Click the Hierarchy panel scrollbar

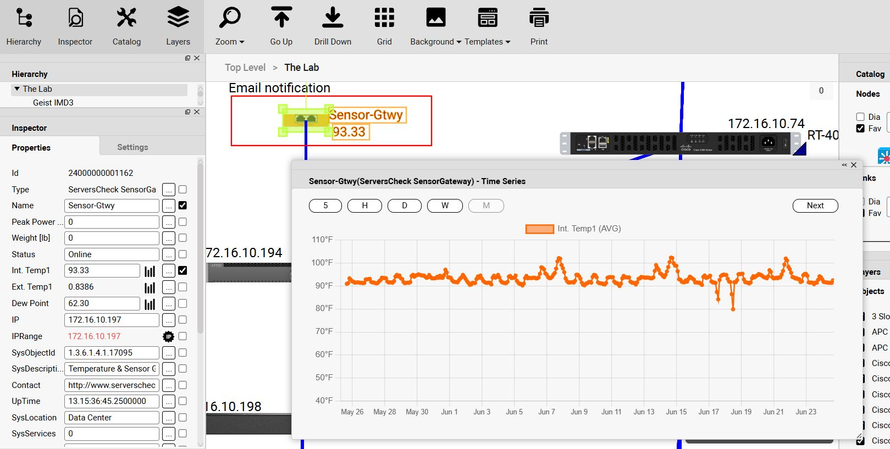pos(200,93)
